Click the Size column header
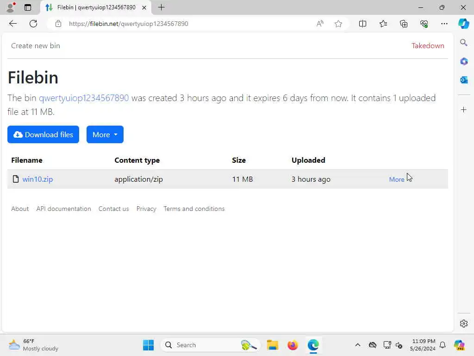 (239, 160)
